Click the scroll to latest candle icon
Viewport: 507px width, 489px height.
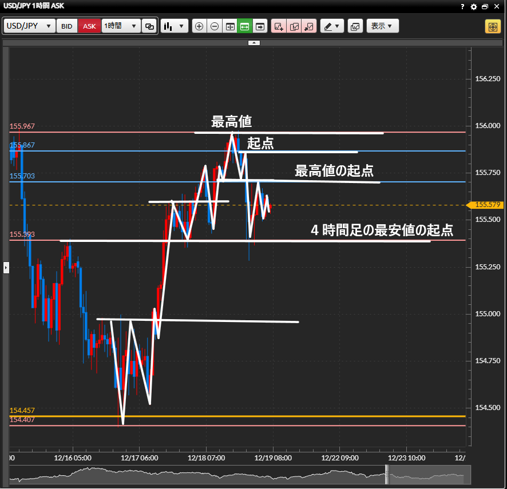click(x=260, y=26)
